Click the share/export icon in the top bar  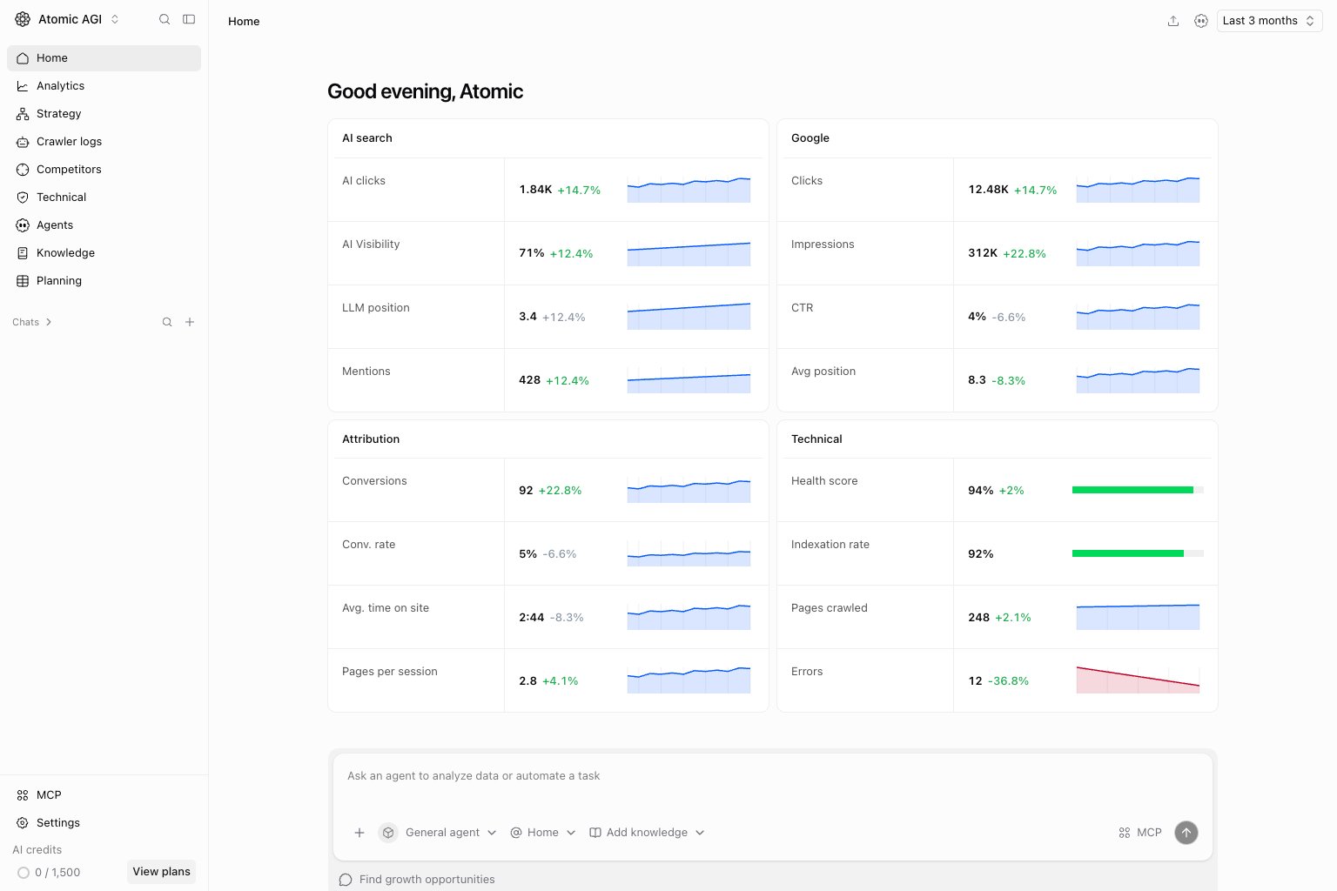point(1173,21)
